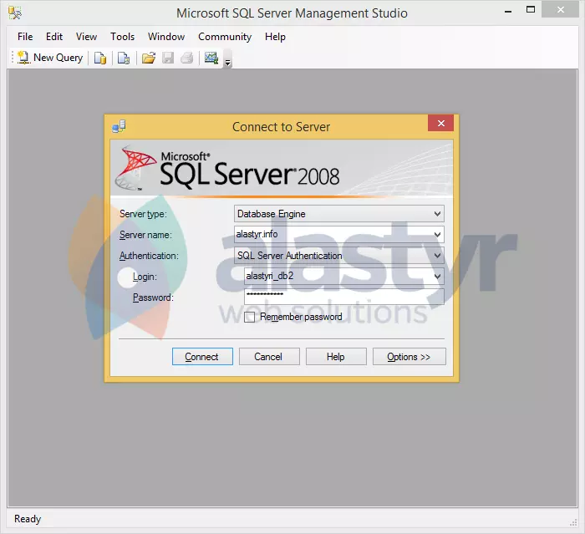Viewport: 585px width, 534px height.
Task: Click the Open File folder icon
Action: [149, 58]
